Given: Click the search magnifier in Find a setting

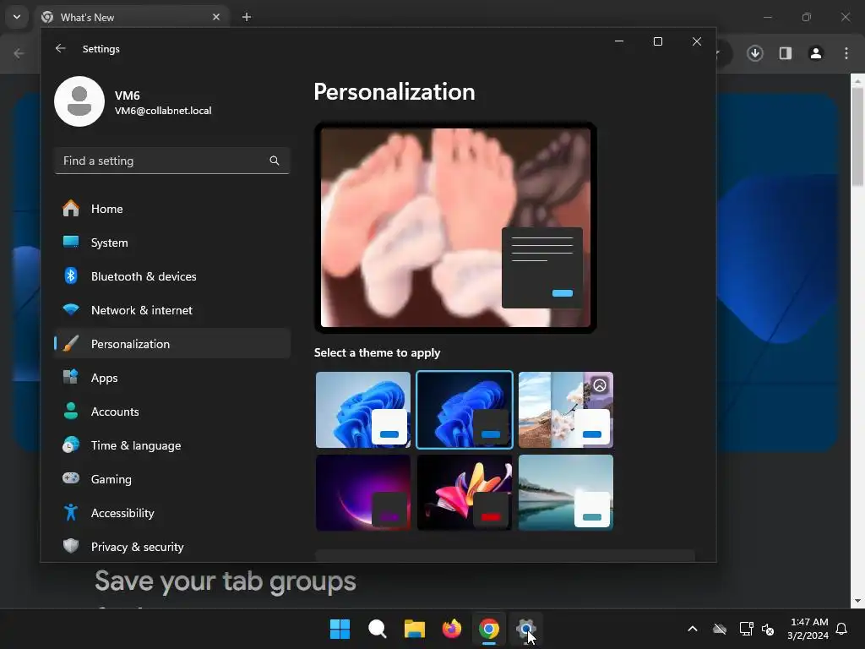Looking at the screenshot, I should coord(275,161).
